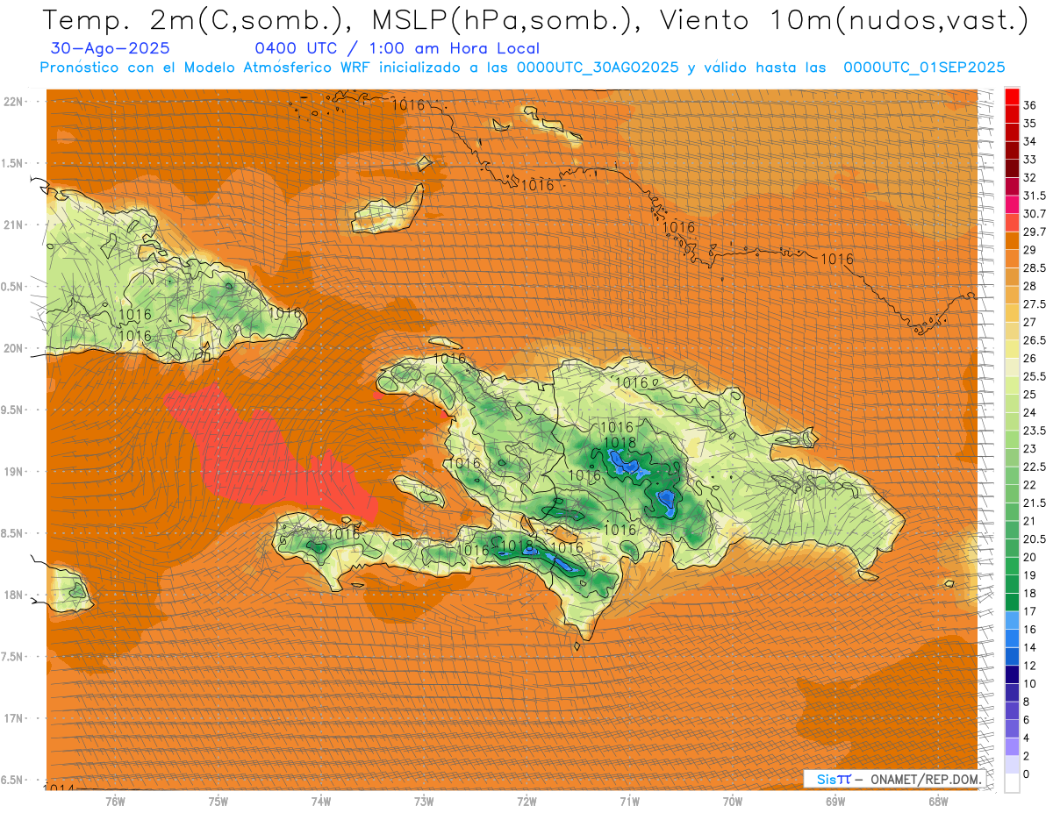Screen dimensions: 1053x813
Task: Click the legend value 14
Action: tap(1030, 647)
